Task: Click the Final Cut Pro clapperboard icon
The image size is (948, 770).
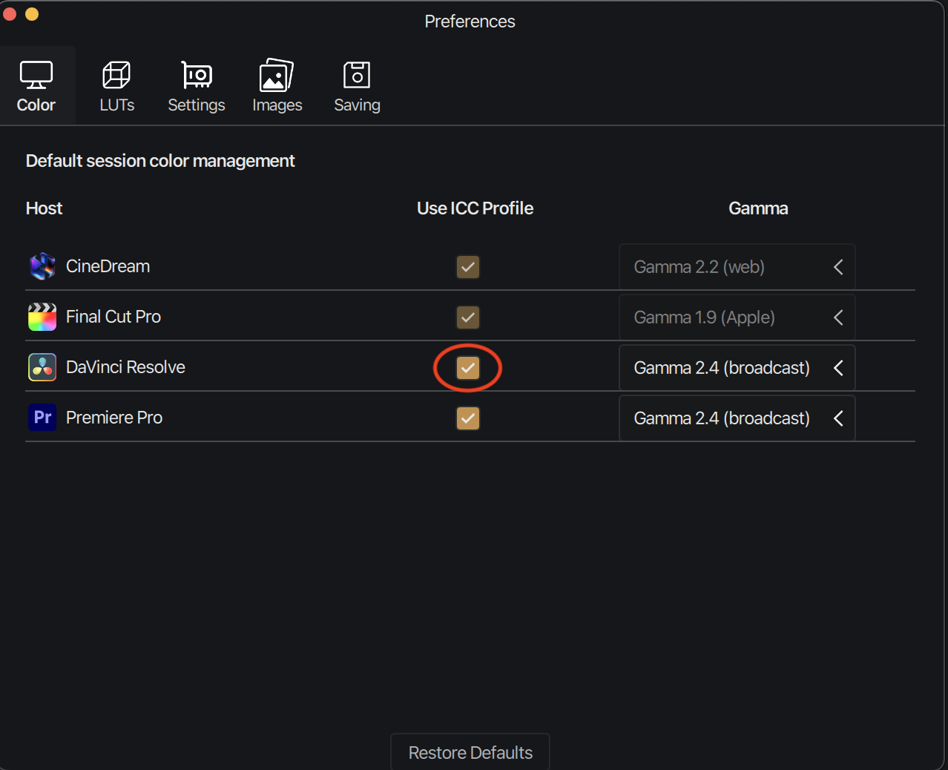Action: click(x=42, y=317)
